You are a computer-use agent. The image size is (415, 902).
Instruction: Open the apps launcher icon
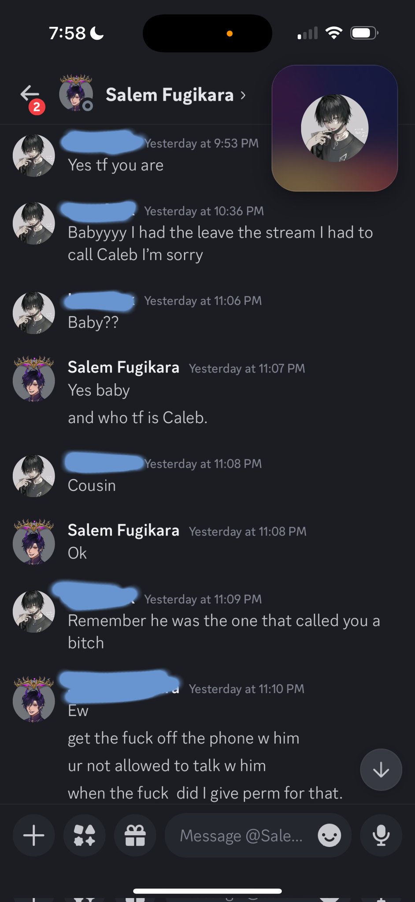coord(84,835)
